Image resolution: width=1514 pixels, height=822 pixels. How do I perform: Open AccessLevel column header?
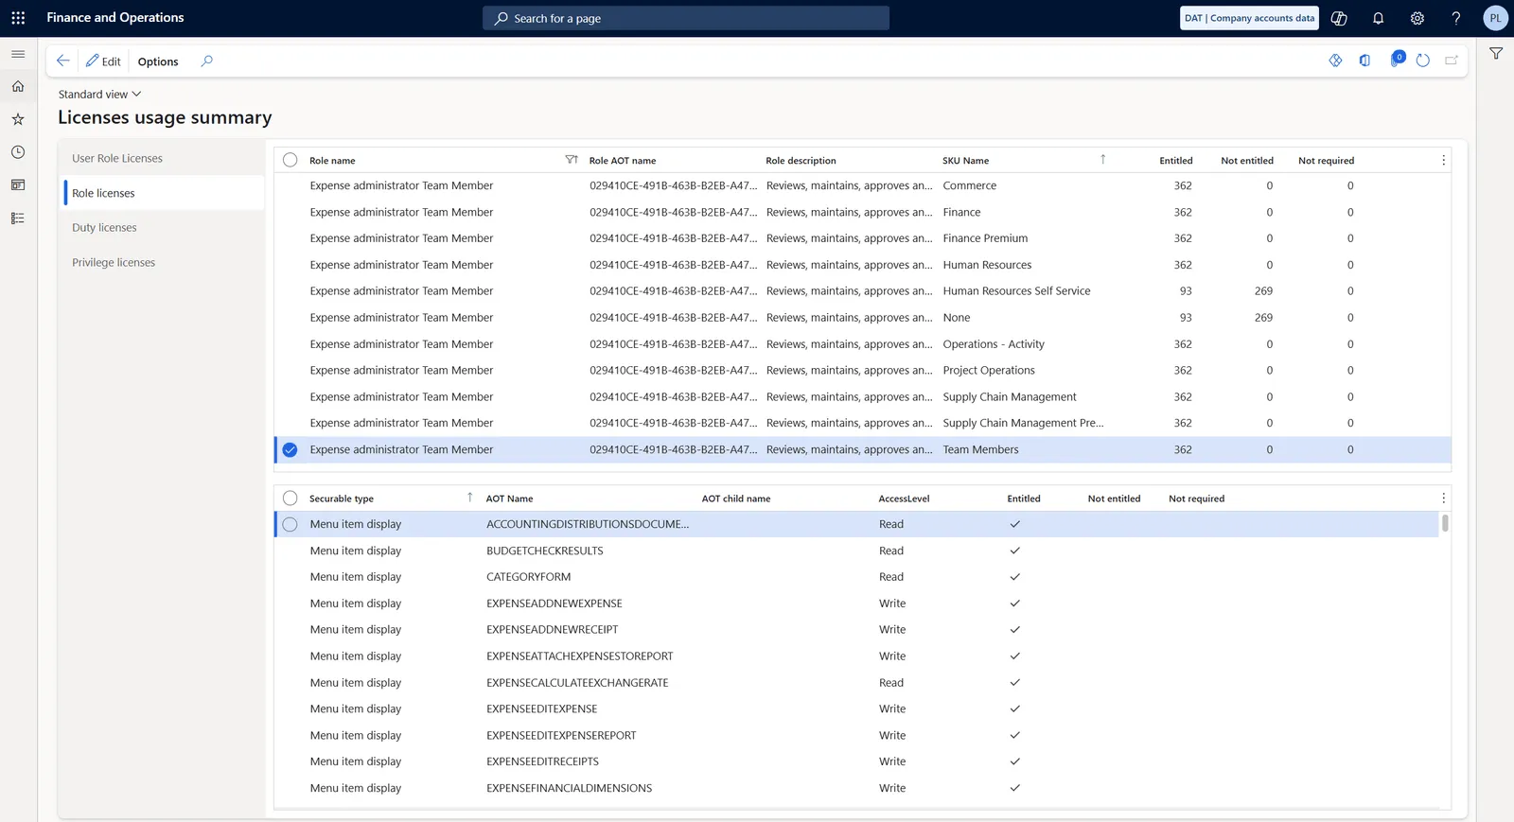point(904,498)
